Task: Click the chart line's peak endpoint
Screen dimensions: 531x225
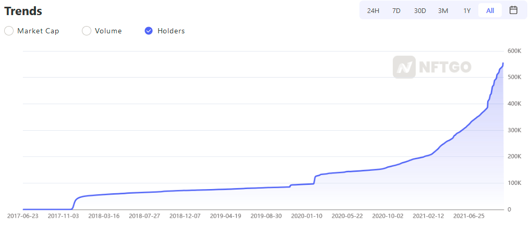Action: 503,63
